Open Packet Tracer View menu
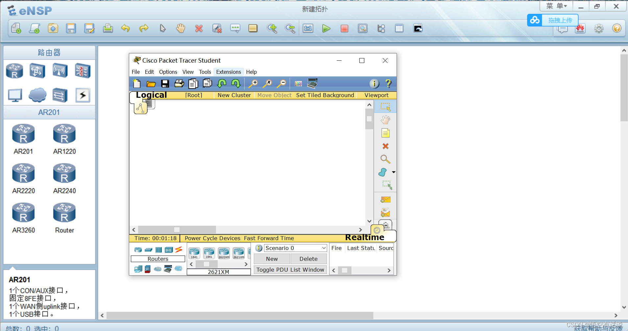The height and width of the screenshot is (331, 628). pyautogui.click(x=188, y=72)
